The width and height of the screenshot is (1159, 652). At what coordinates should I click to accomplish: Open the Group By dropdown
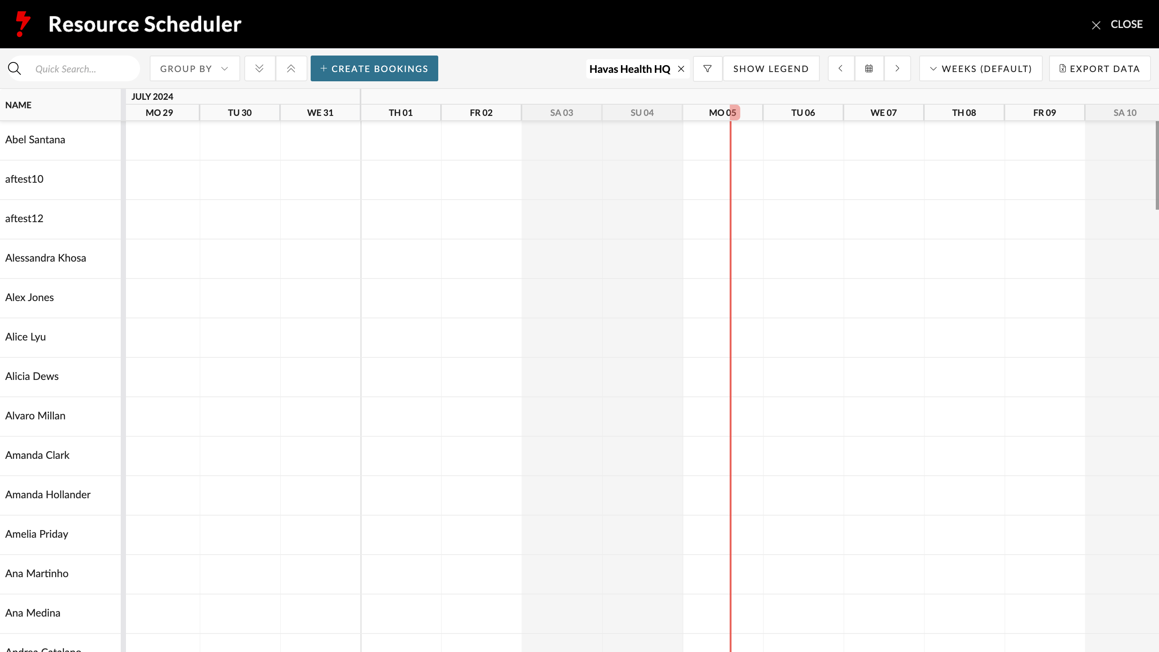[x=194, y=68]
